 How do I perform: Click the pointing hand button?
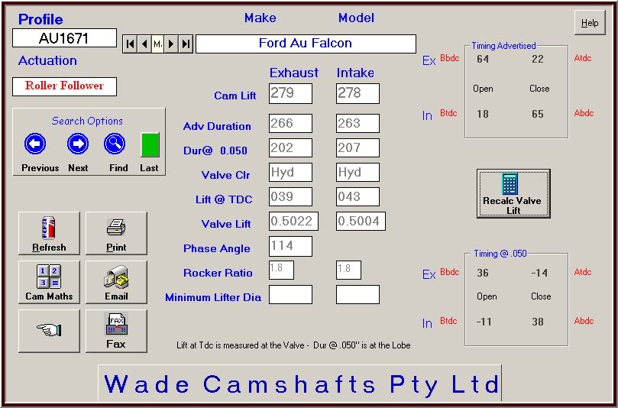click(49, 331)
